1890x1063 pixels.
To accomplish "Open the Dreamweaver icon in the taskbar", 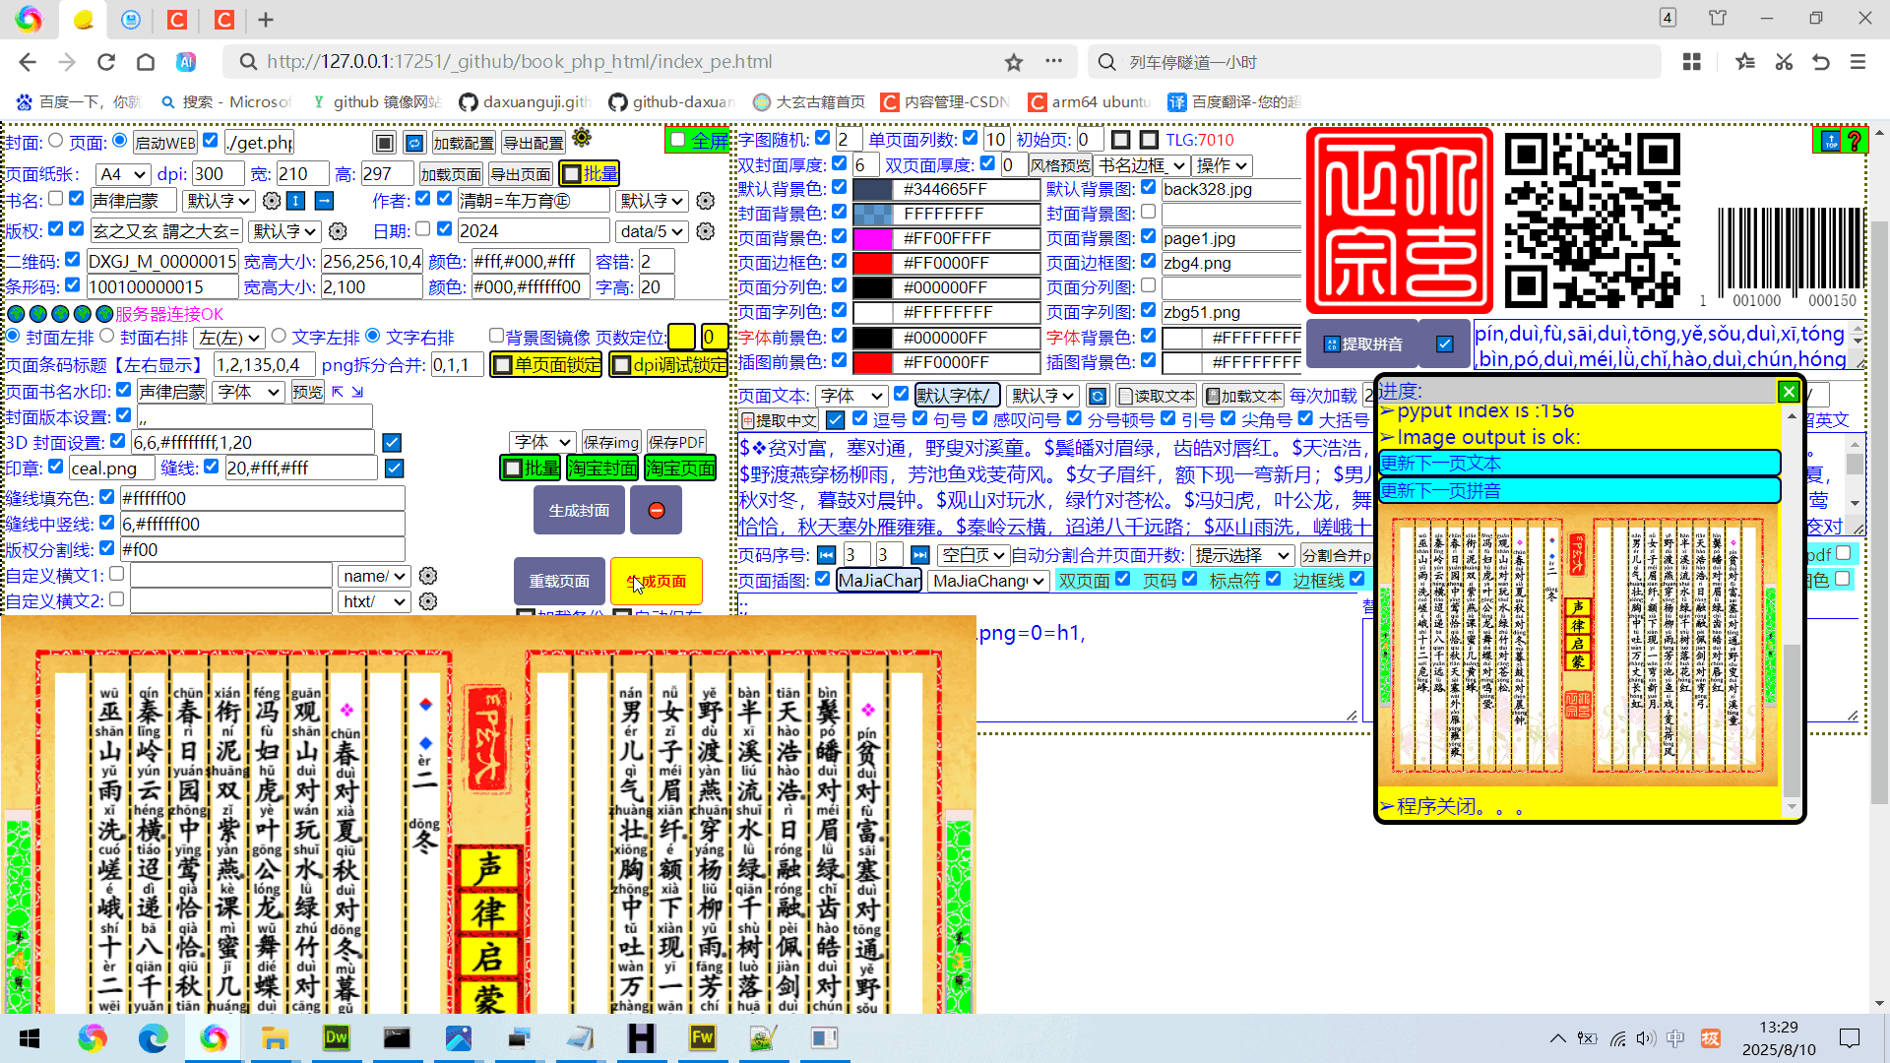I will (336, 1037).
